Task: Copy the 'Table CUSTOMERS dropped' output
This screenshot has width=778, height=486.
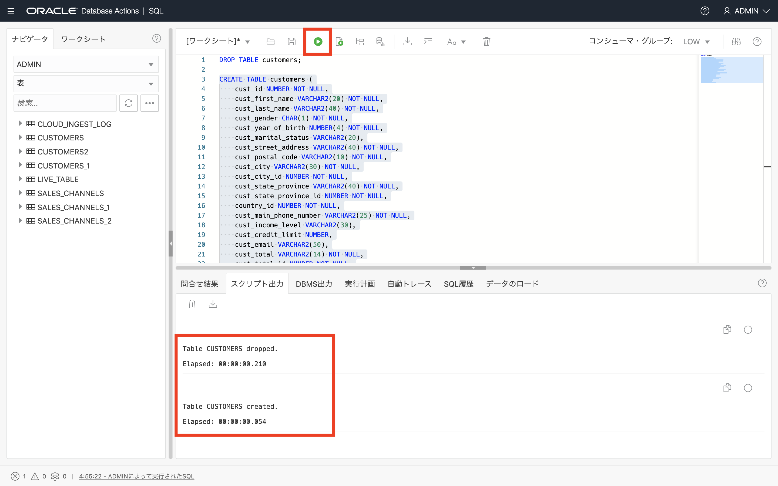Action: click(727, 329)
